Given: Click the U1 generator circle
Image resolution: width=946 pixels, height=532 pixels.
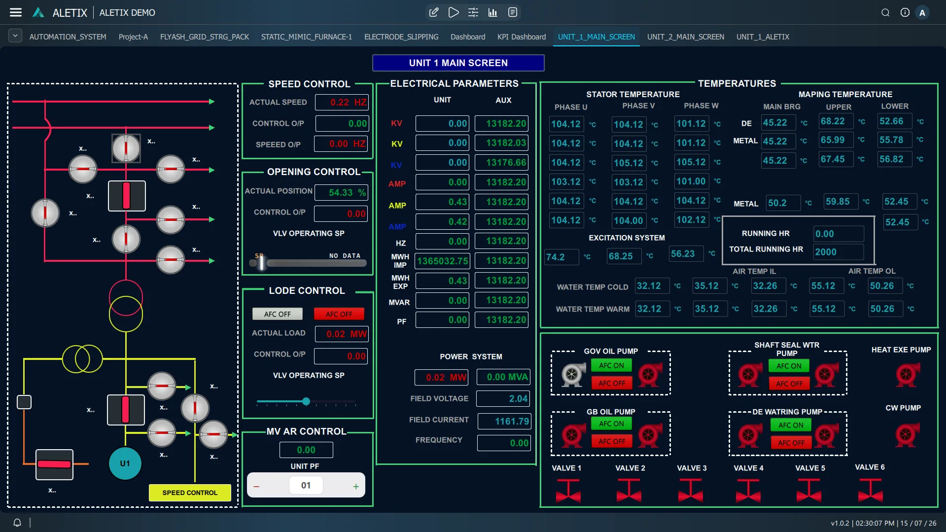Looking at the screenshot, I should tap(125, 463).
